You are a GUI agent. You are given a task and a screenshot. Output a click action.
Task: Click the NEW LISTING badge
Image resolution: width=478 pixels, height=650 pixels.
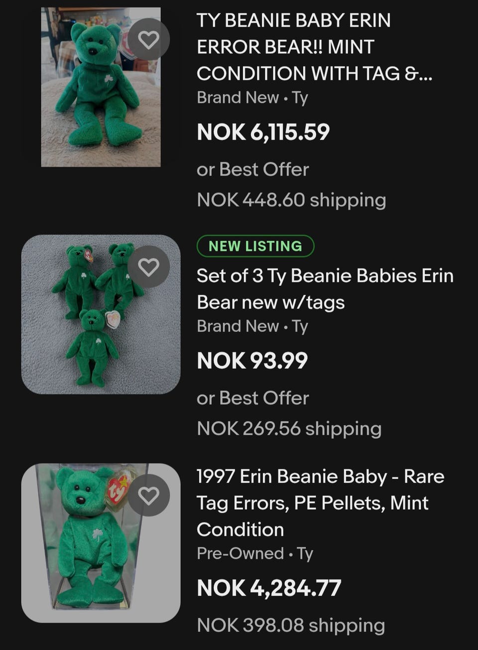pyautogui.click(x=255, y=246)
